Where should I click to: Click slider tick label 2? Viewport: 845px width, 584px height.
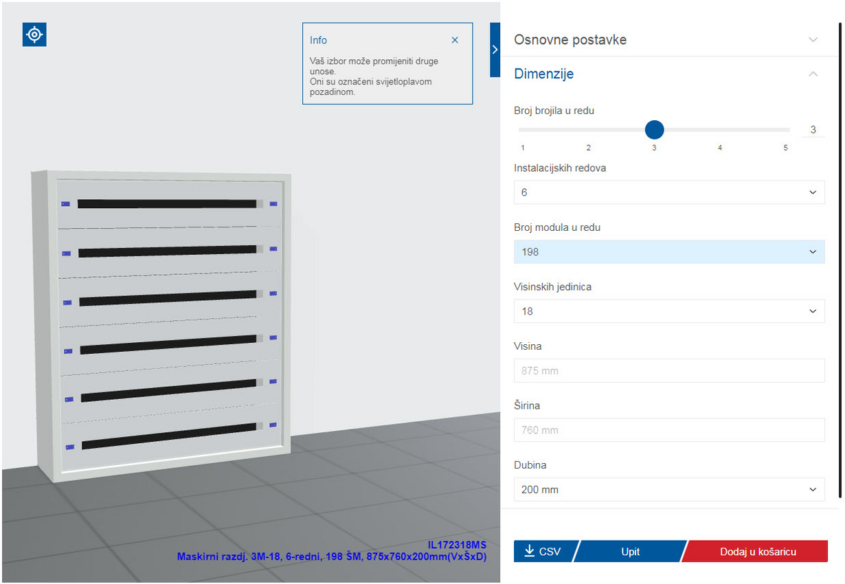coord(589,148)
